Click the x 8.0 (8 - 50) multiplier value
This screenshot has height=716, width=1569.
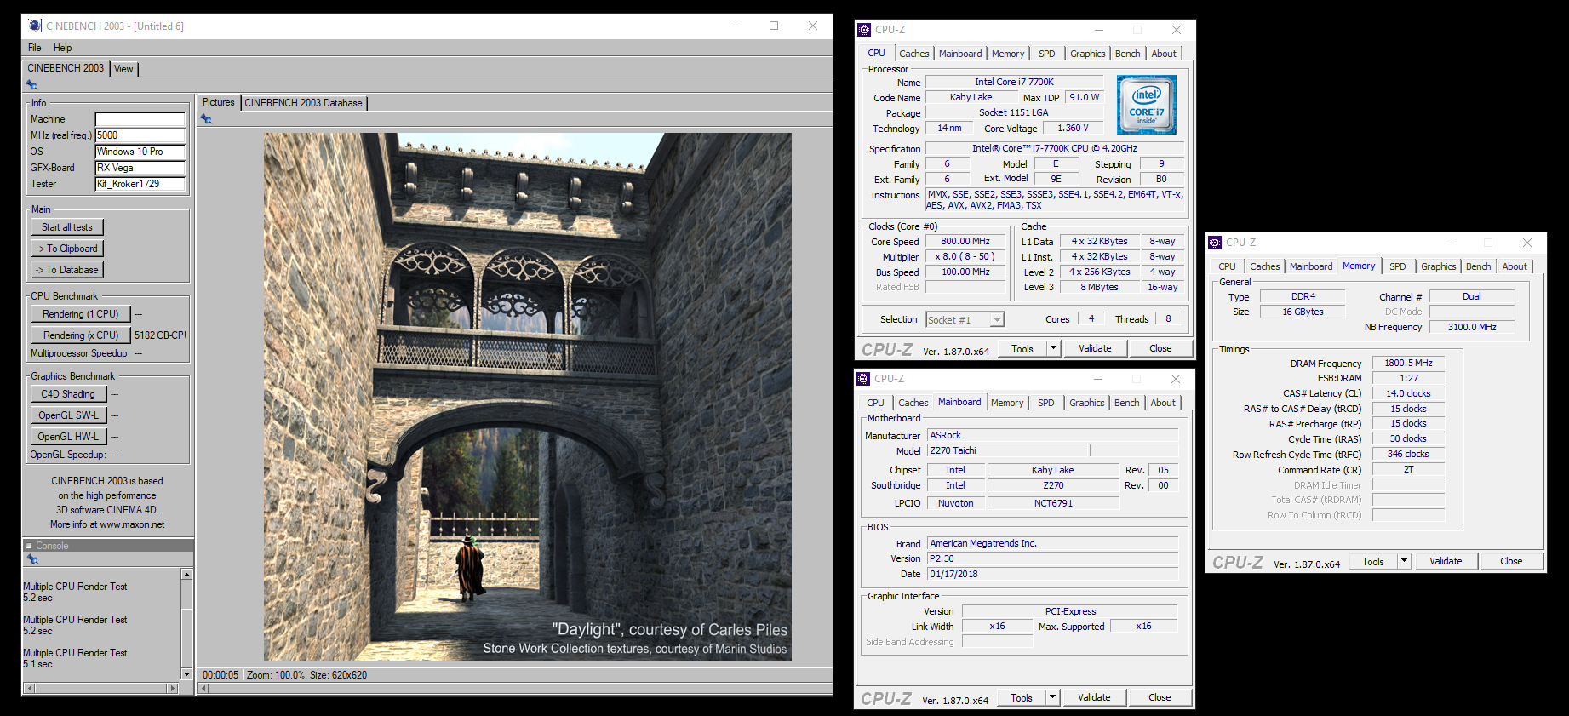965,256
